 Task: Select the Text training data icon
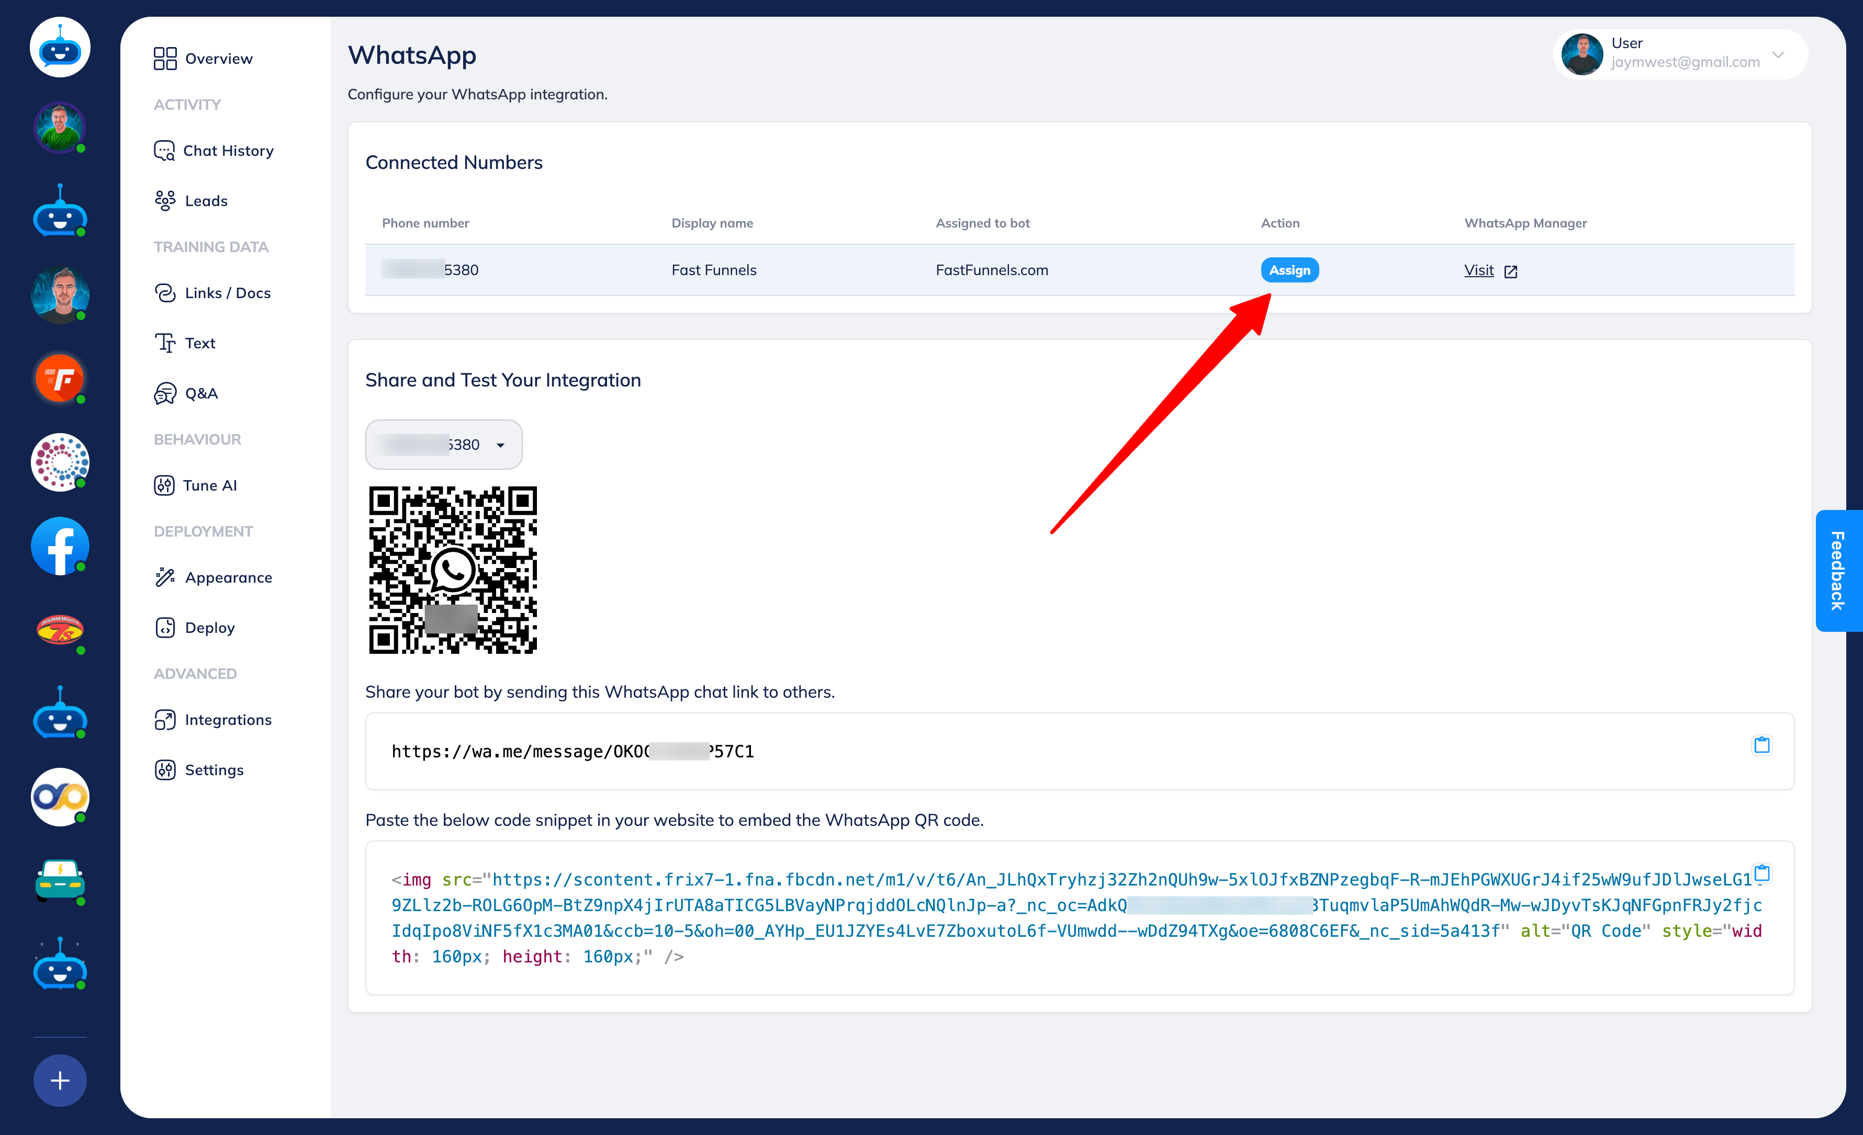[165, 342]
